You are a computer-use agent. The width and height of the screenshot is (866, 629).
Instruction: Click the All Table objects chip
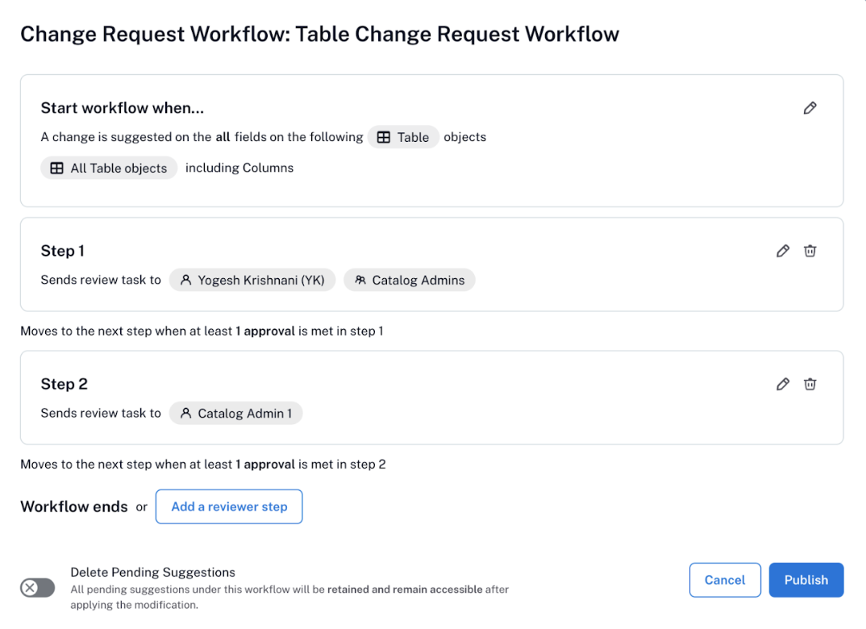click(x=109, y=168)
